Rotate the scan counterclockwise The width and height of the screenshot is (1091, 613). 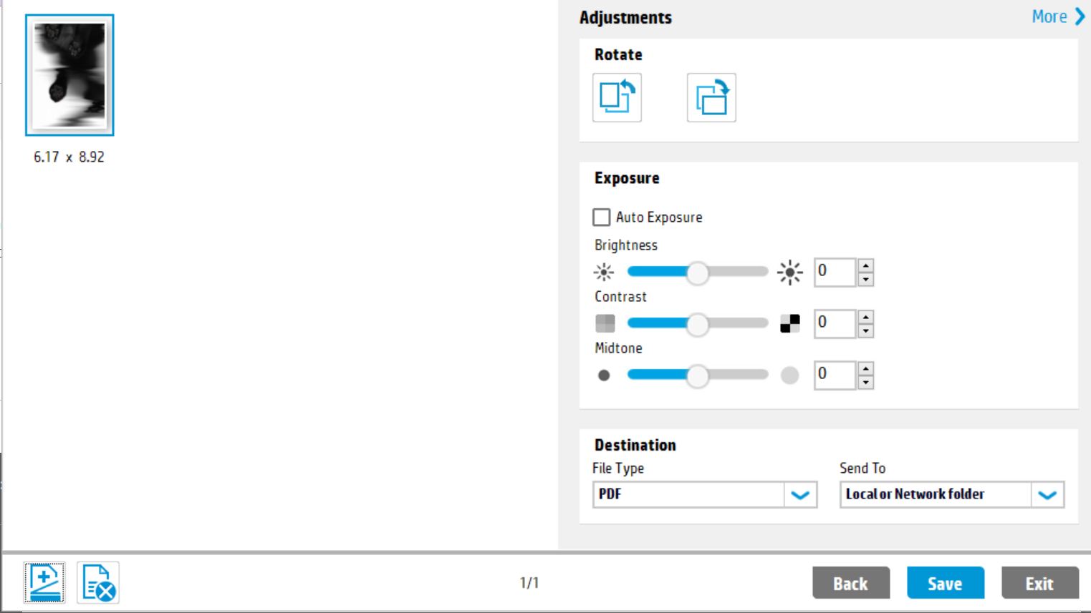617,97
